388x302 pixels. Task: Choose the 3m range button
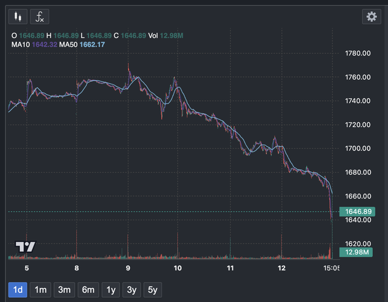[64, 290]
